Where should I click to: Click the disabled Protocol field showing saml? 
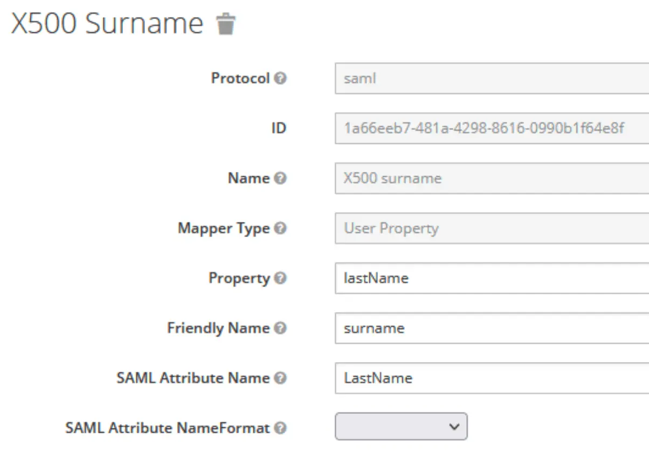click(x=492, y=79)
